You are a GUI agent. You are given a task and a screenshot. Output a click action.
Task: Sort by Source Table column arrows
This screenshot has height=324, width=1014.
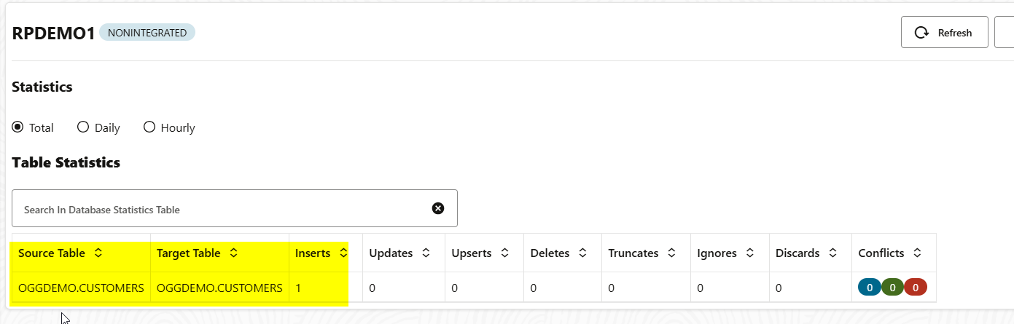pos(98,253)
